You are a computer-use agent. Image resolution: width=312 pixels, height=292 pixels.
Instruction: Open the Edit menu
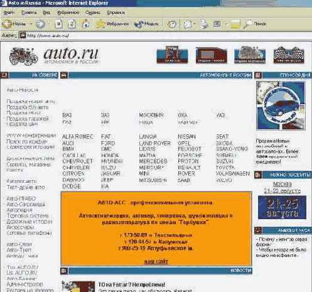29,13
